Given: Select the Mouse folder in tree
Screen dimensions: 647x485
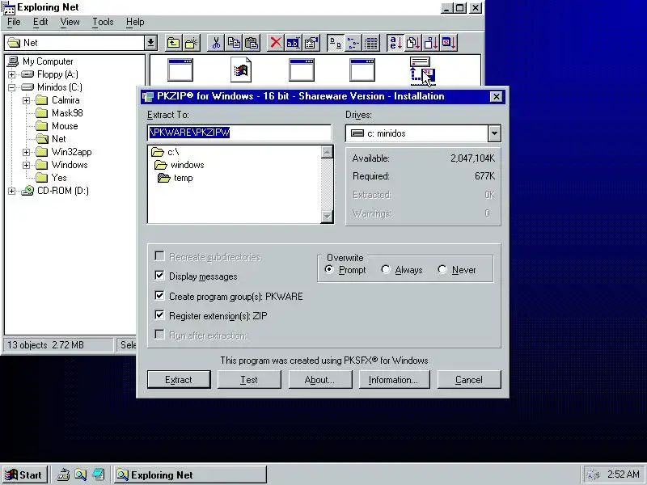Looking at the screenshot, I should [x=57, y=126].
